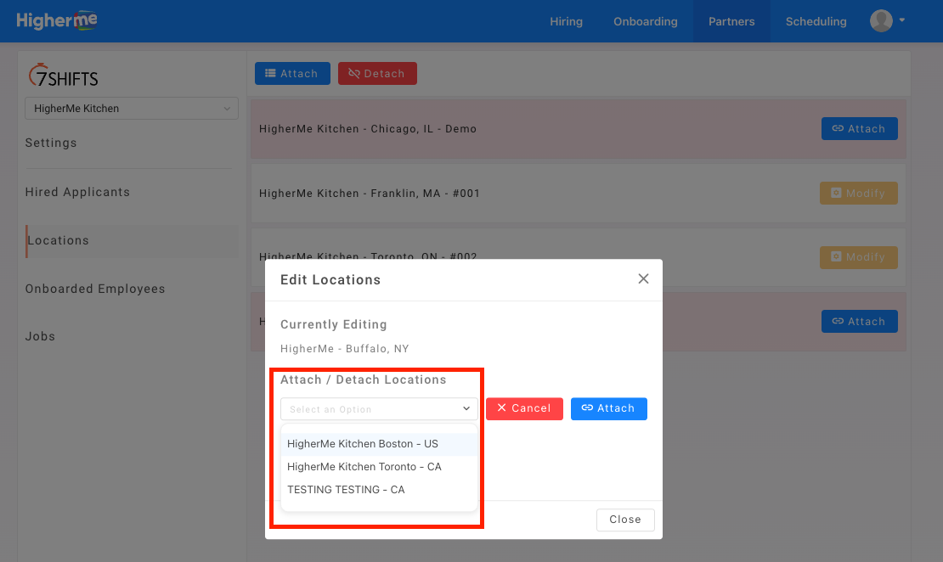Screen dimensions: 943x562
Task: Open the Hiring tab
Action: (566, 21)
